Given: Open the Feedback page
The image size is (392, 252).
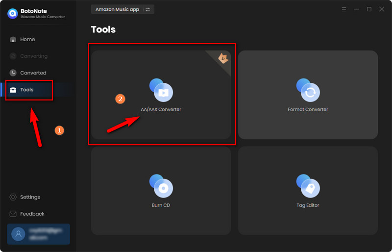Looking at the screenshot, I should [38, 214].
